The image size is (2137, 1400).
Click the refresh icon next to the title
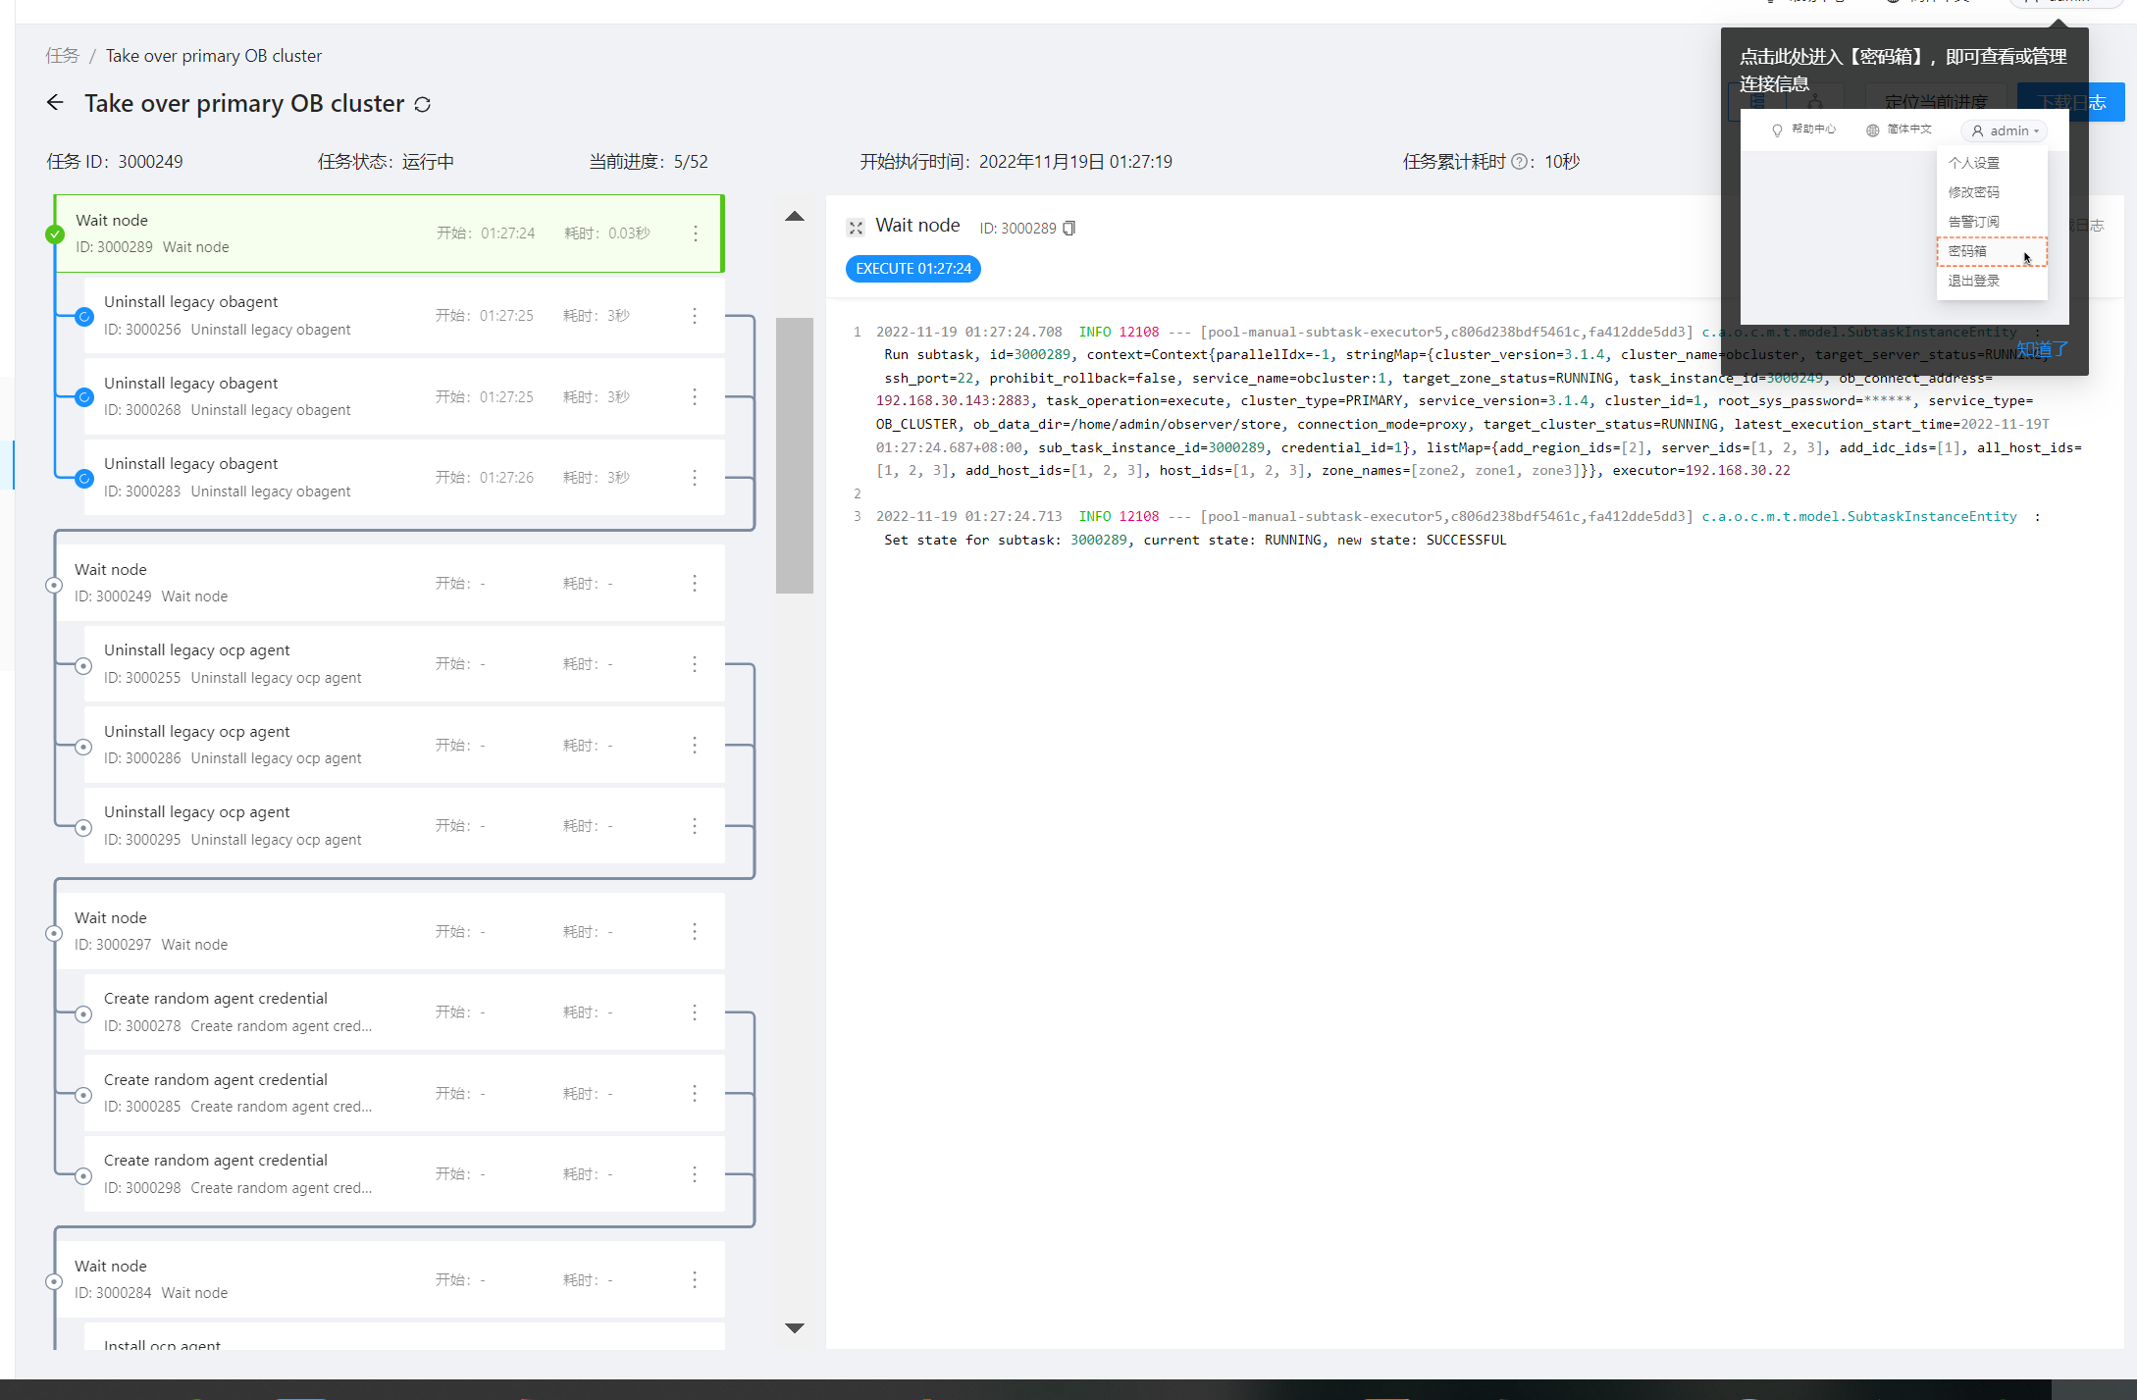coord(423,104)
